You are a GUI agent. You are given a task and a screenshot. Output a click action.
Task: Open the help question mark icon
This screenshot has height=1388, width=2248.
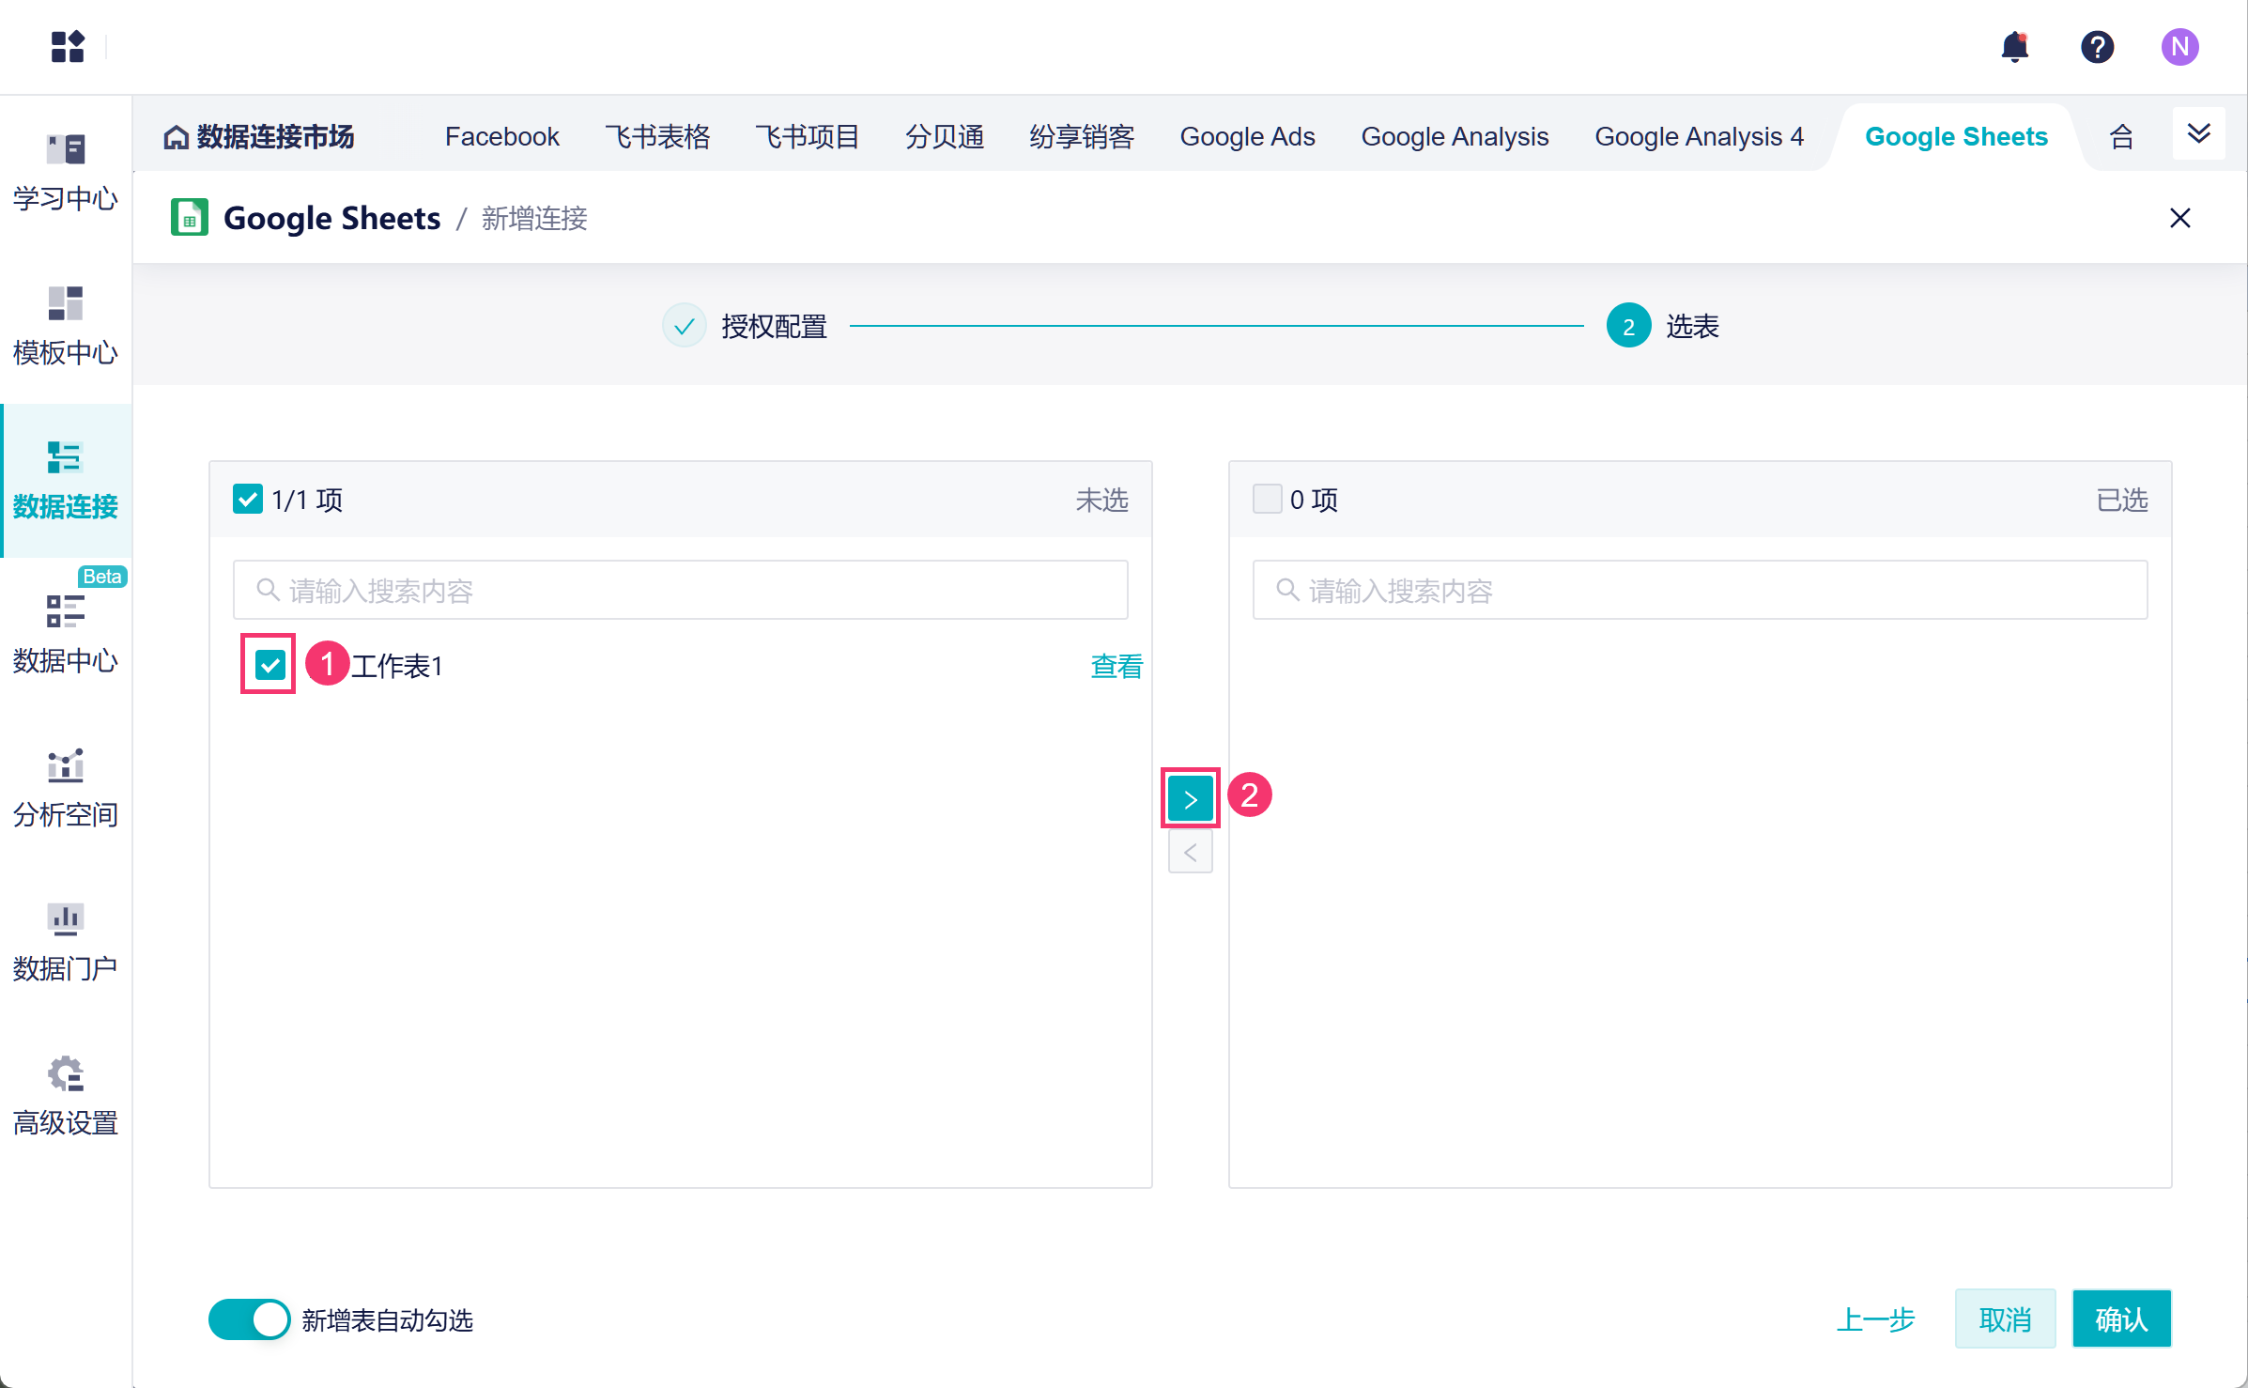click(2097, 46)
